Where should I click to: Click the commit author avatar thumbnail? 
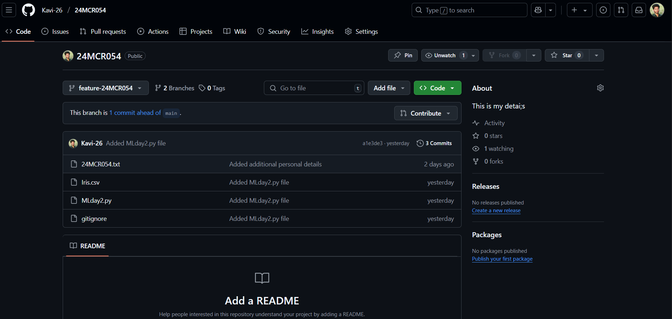click(73, 143)
